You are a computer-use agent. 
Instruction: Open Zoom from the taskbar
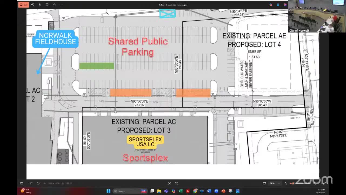coord(216,191)
